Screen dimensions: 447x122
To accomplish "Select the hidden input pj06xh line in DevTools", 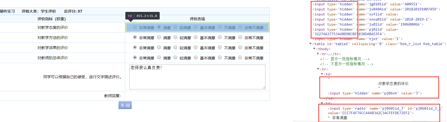I will click(375, 93).
